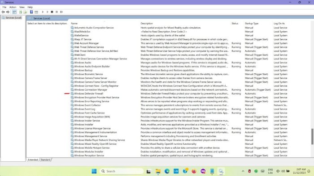Viewport: 314px width, 176px height.
Task: Select the Web Threat Defense Service row
Action: coord(89,47)
